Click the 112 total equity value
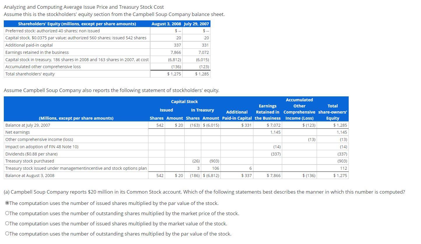Screen dimensions: 421x244 click(x=343, y=168)
